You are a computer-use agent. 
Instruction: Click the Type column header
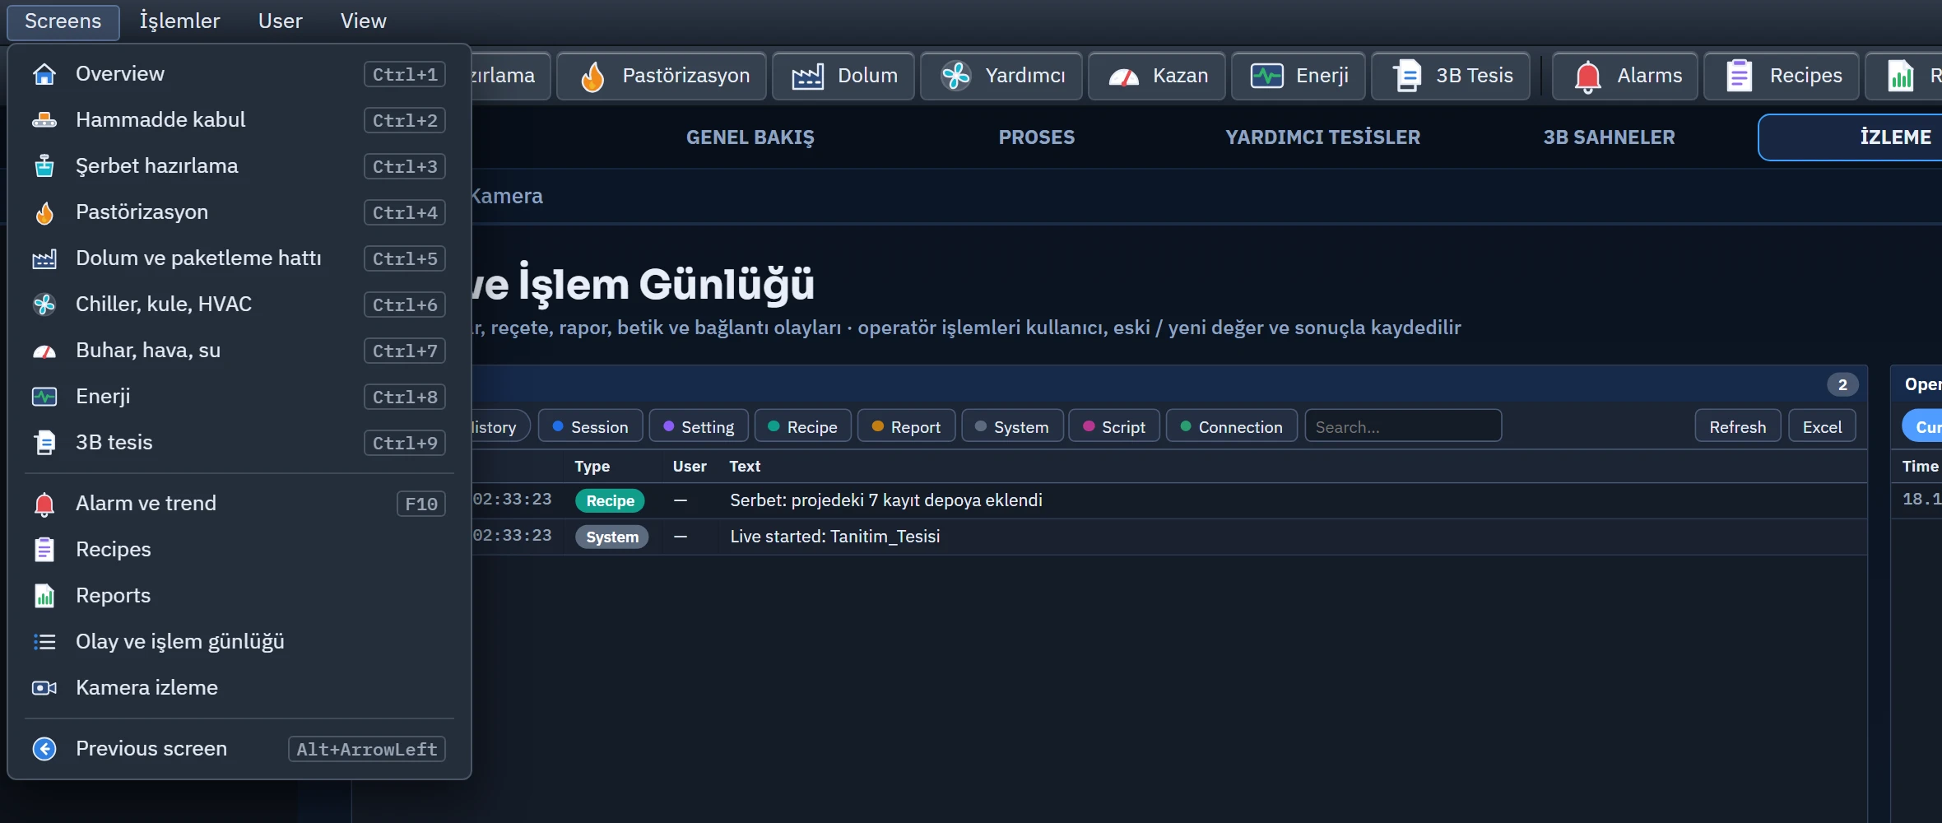tap(592, 467)
